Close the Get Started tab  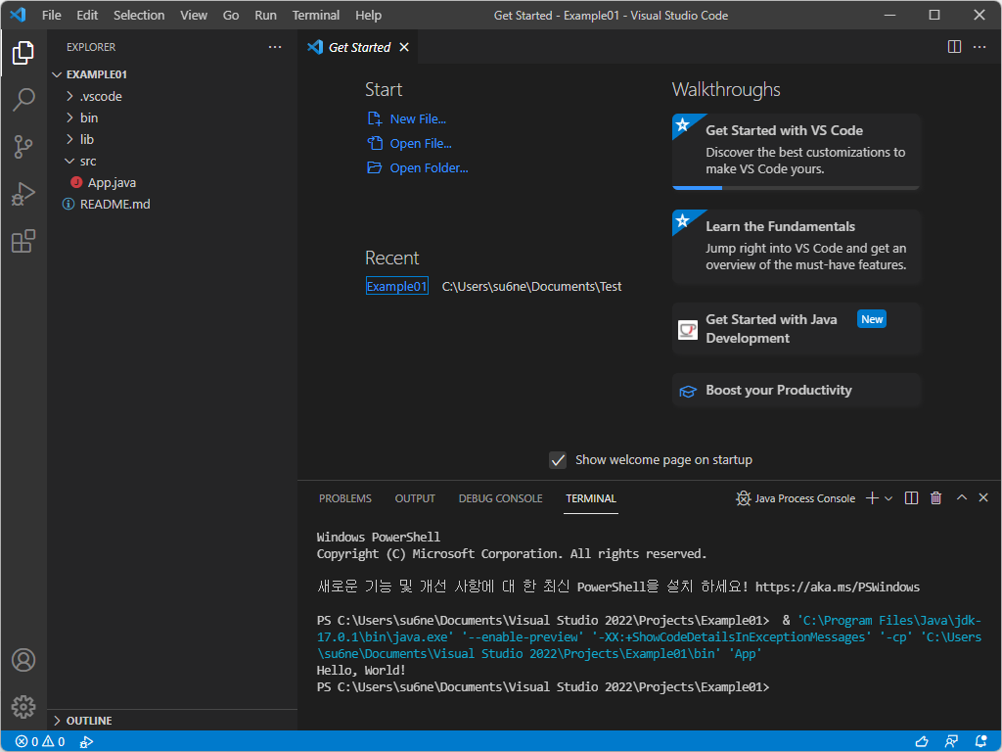[x=404, y=47]
